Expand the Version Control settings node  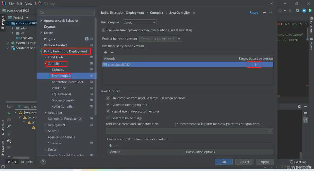pos(41,45)
